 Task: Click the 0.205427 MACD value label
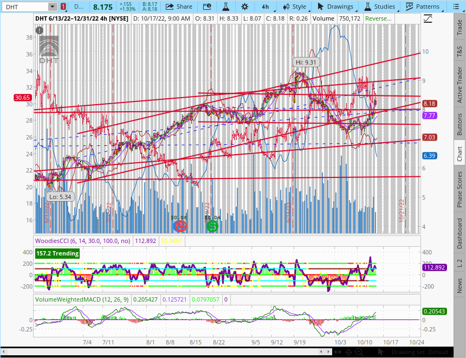point(145,299)
